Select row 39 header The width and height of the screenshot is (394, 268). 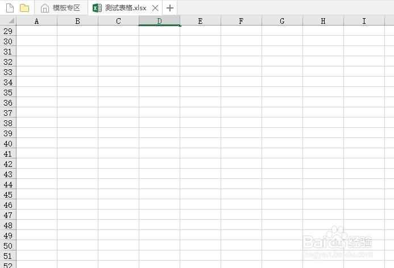[x=8, y=133]
